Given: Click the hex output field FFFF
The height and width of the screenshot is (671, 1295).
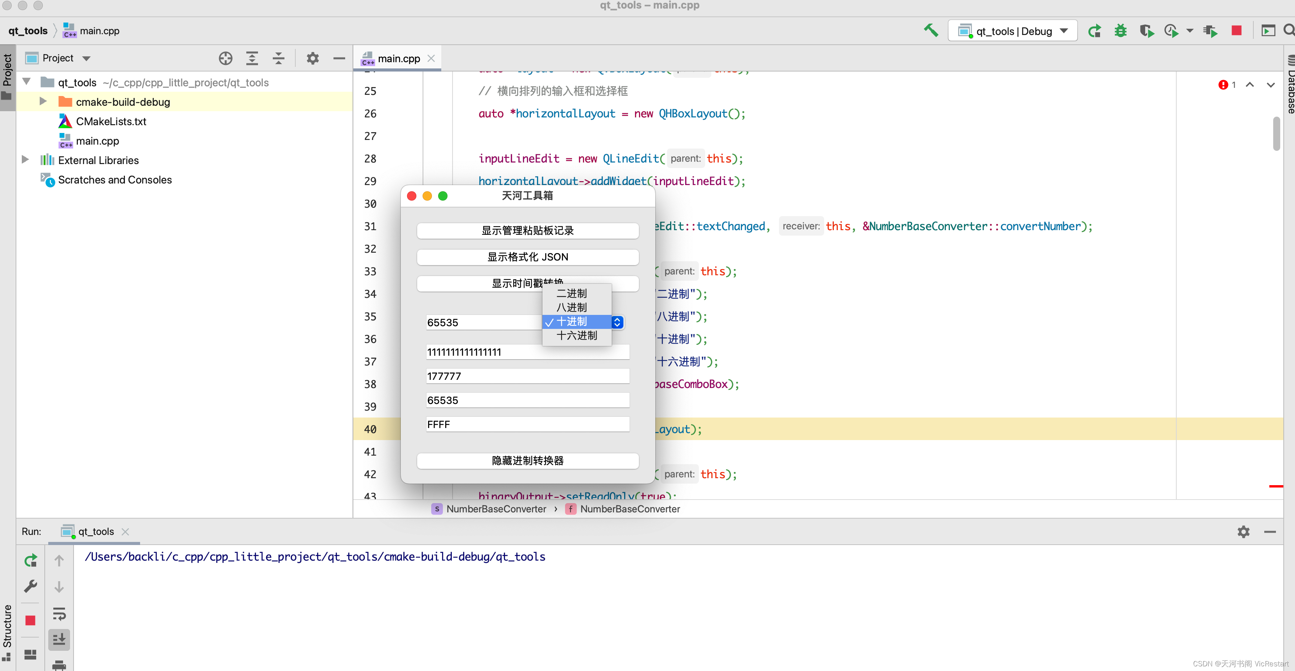Looking at the screenshot, I should pyautogui.click(x=527, y=425).
